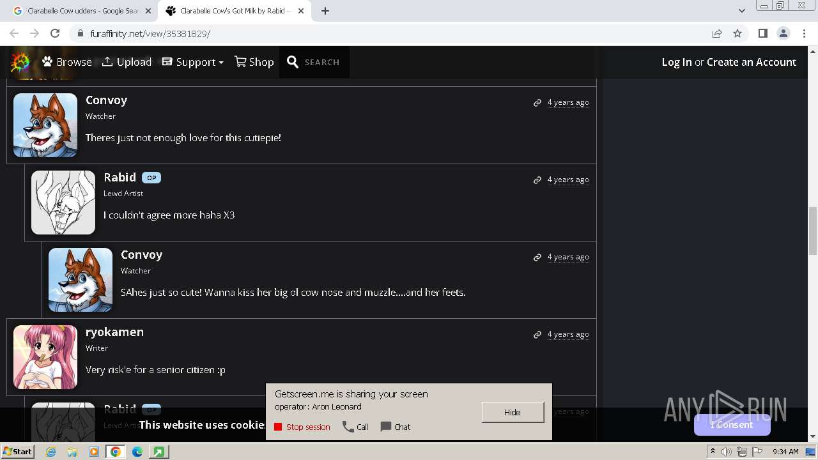Click timestamp on Rabid's haha X3 comment
Image resolution: width=818 pixels, height=460 pixels.
568,180
